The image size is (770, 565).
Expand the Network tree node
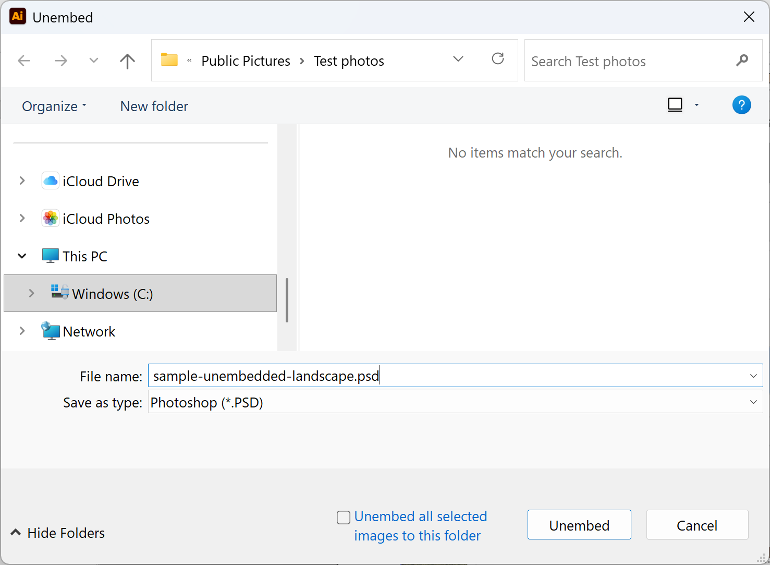coord(22,331)
